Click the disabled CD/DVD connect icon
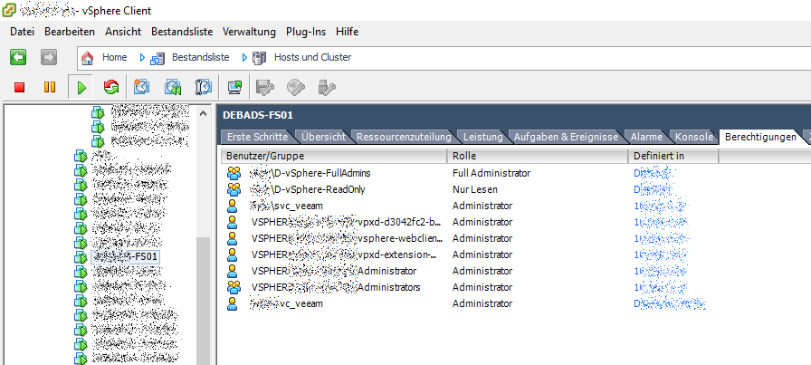 click(295, 87)
